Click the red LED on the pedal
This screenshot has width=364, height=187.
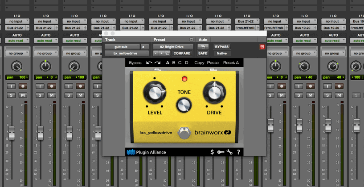point(184,79)
